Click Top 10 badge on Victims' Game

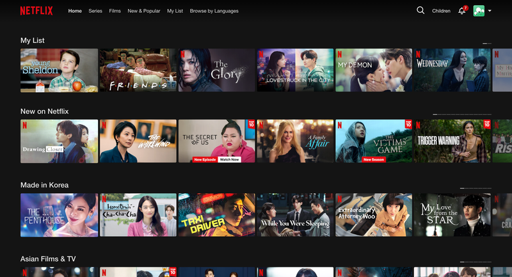coord(408,124)
